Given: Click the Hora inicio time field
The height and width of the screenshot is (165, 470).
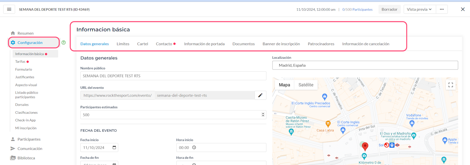Looking at the screenshot, I should pyautogui.click(x=221, y=147).
